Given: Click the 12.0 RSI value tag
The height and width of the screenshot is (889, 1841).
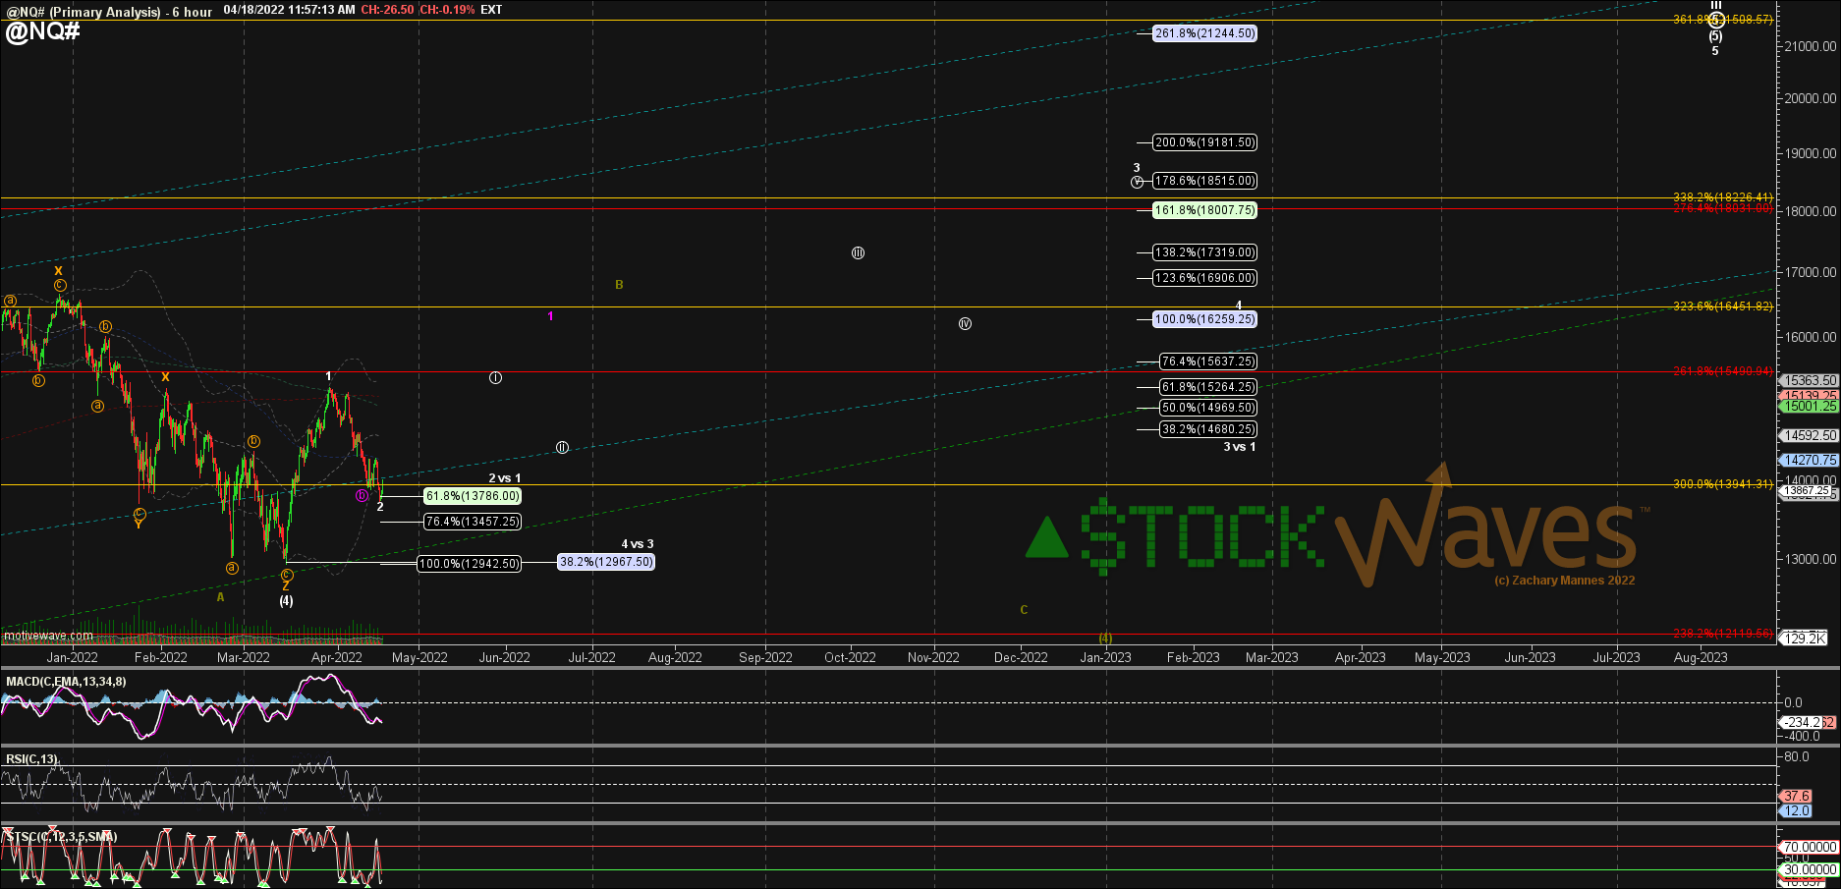Looking at the screenshot, I should [x=1797, y=811].
